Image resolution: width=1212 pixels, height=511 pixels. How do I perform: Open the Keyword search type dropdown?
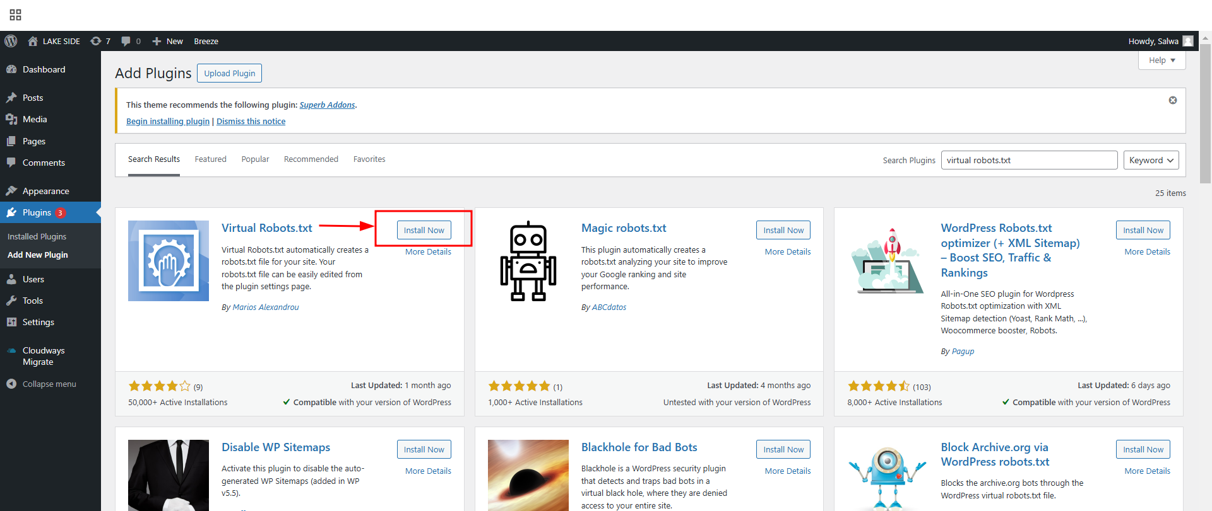click(x=1151, y=160)
